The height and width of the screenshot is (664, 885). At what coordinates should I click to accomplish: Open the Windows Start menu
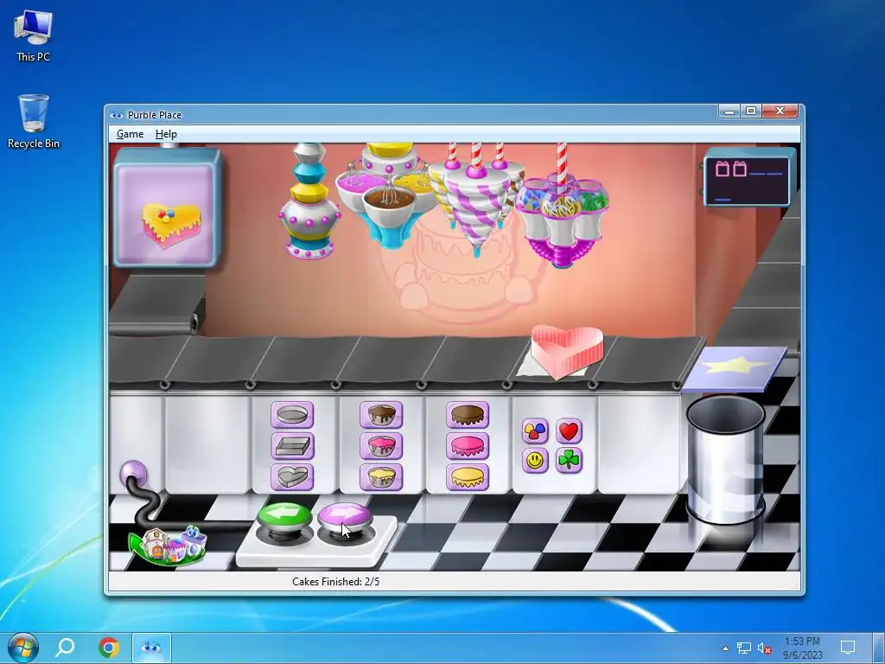tap(22, 648)
